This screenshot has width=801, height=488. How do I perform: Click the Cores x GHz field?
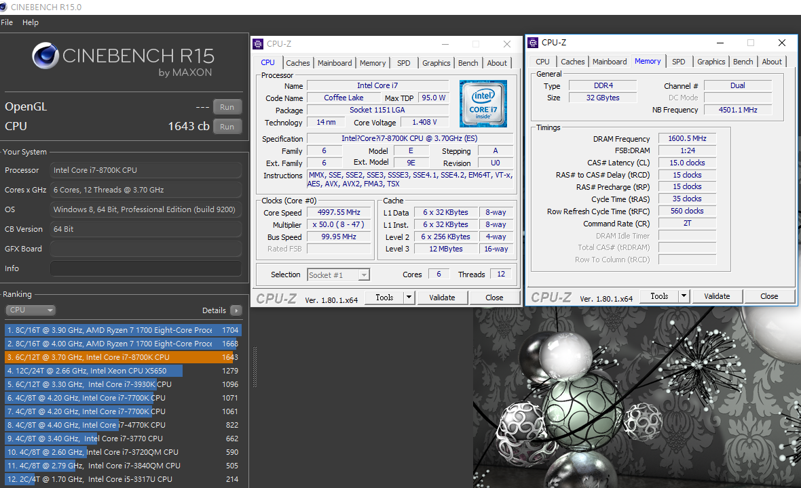(x=145, y=190)
